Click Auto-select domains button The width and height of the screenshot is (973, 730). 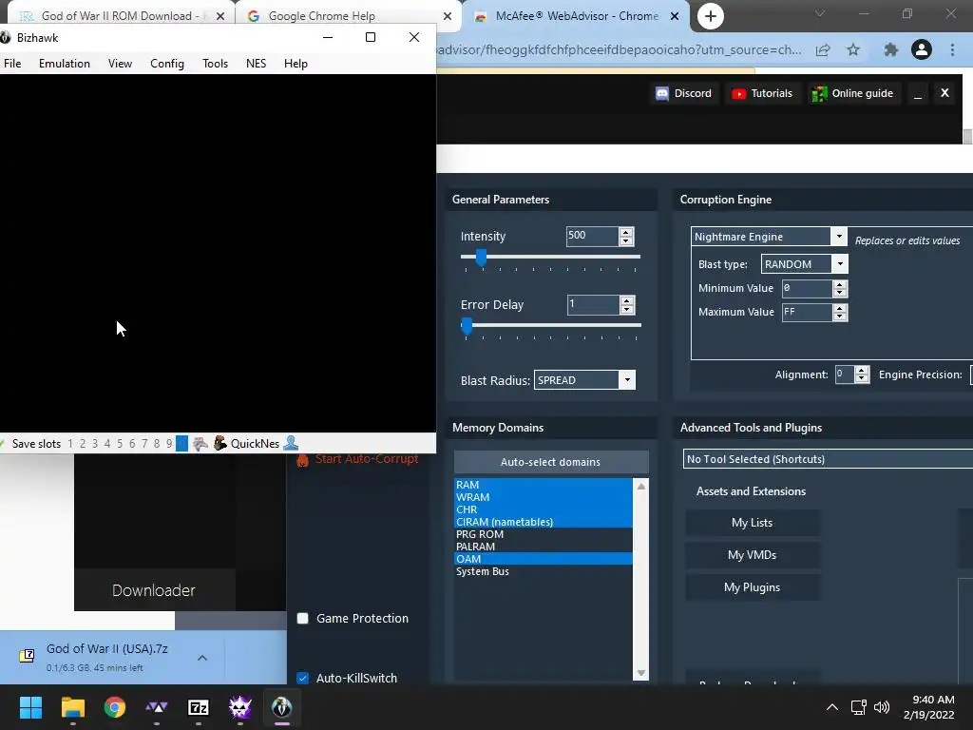pos(550,462)
